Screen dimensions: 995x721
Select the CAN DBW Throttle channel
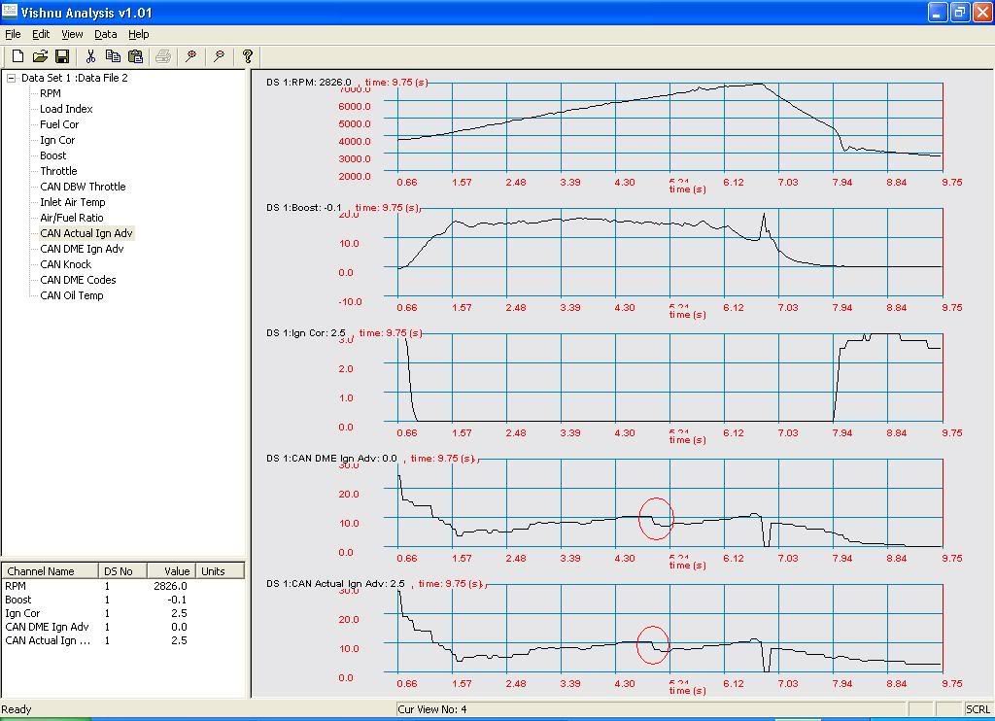(x=83, y=187)
